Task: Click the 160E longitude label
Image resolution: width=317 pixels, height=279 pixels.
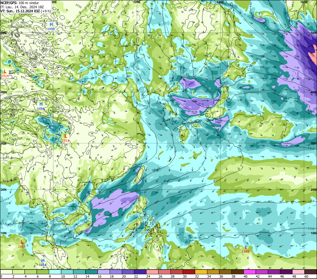Action: 304,2
